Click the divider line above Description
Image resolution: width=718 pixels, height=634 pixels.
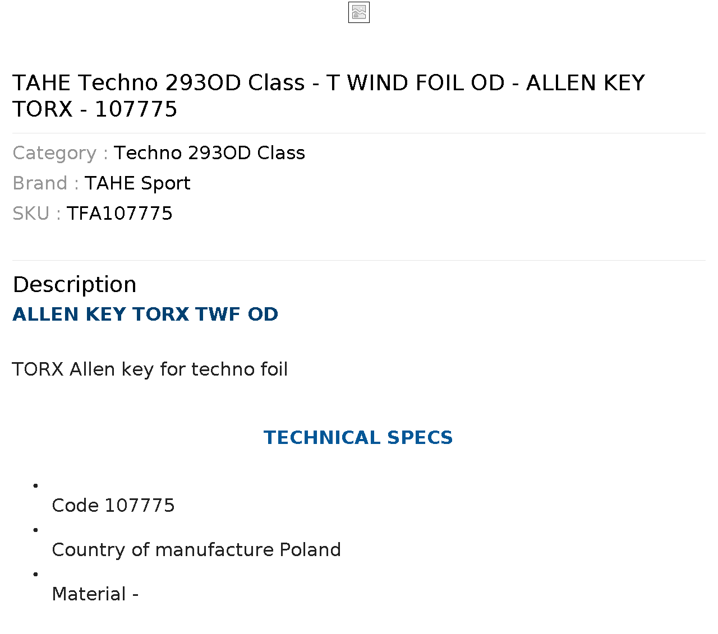359,260
